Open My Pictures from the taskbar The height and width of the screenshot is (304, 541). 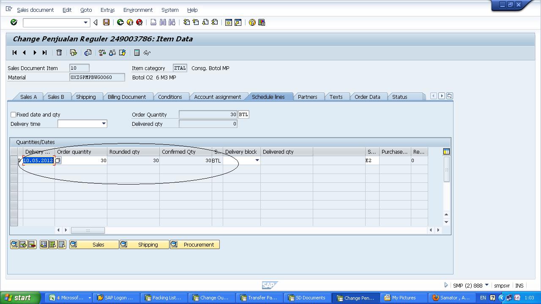point(404,298)
